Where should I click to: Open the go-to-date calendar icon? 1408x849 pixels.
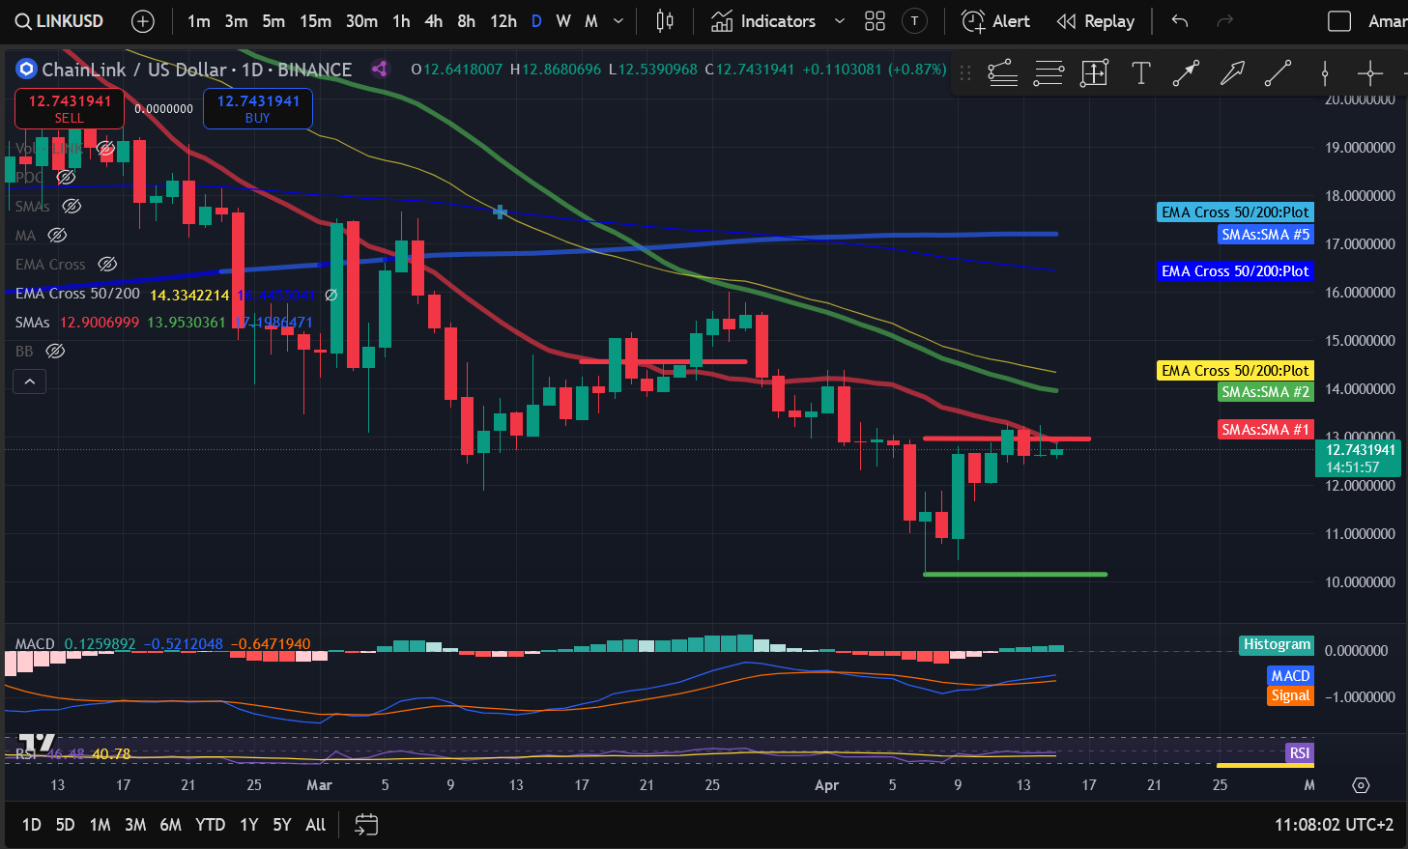[x=366, y=824]
